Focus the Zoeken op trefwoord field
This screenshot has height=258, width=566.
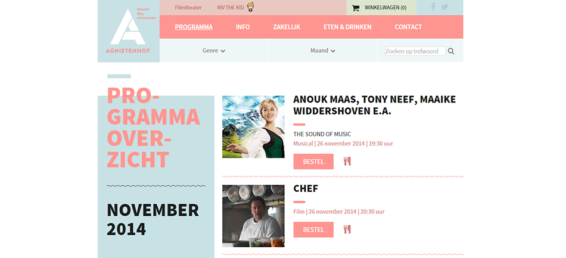(x=415, y=51)
